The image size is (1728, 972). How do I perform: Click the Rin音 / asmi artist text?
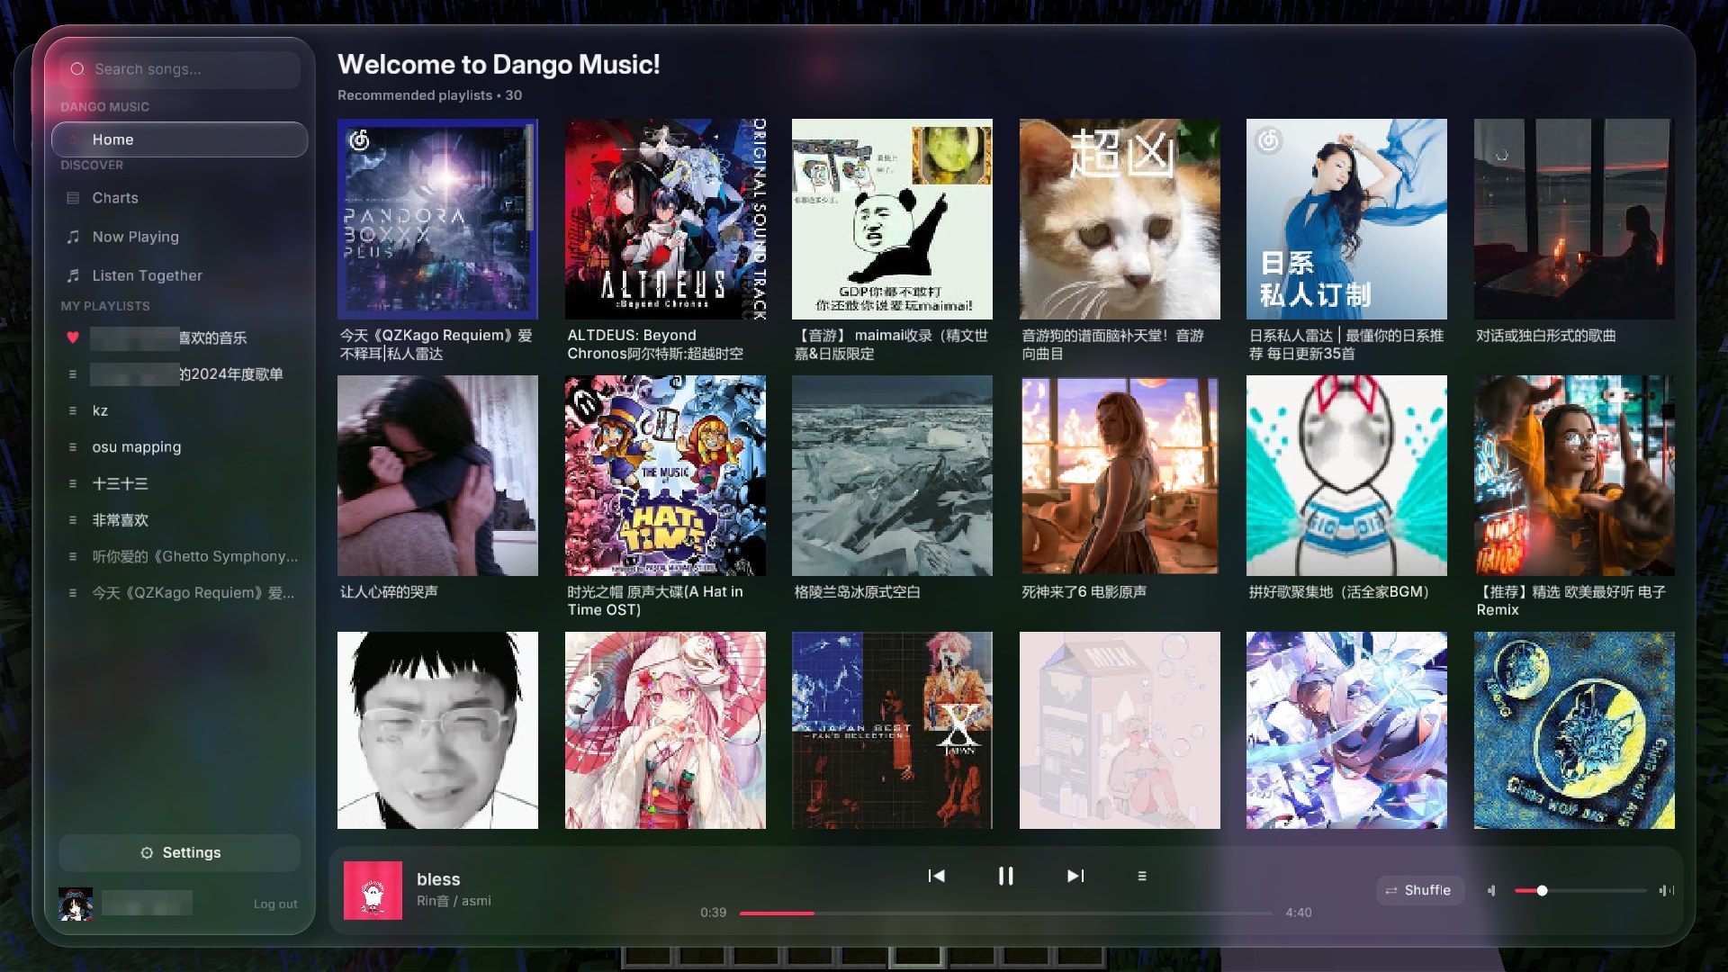(454, 901)
